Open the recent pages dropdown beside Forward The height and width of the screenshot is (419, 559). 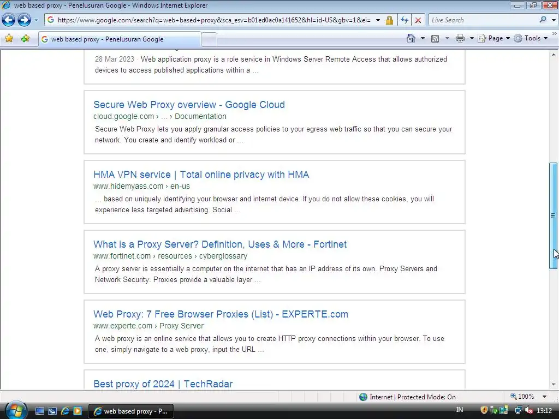coord(35,20)
